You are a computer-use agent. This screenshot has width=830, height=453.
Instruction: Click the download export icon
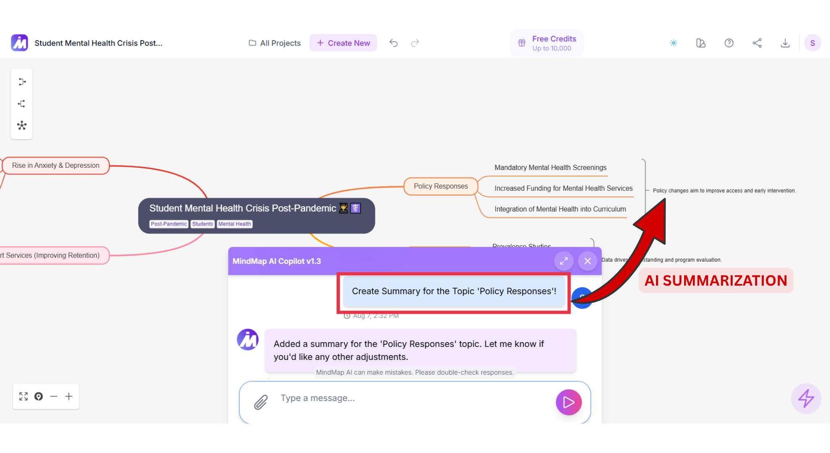coord(785,43)
